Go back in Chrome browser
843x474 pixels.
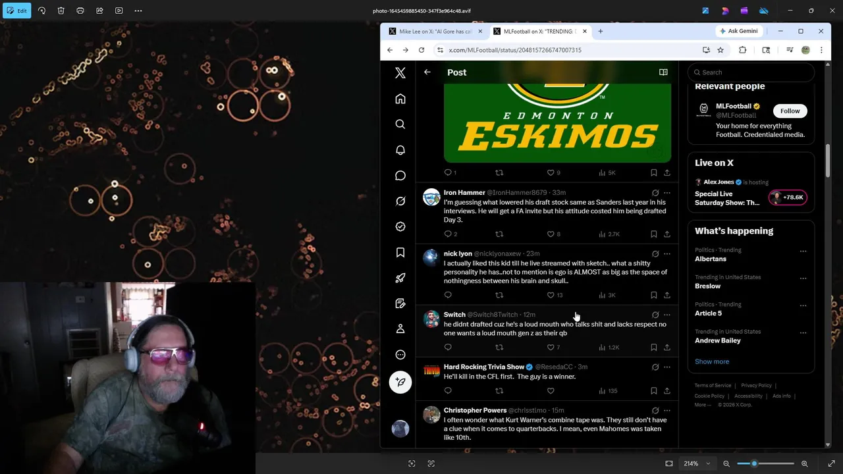[x=390, y=50]
